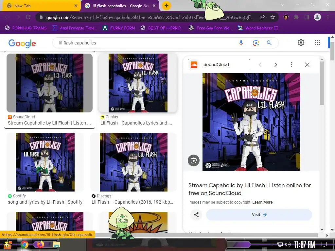The image size is (335, 251).
Task: Toggle the Chrome side panel icon
Action: point(307,17)
